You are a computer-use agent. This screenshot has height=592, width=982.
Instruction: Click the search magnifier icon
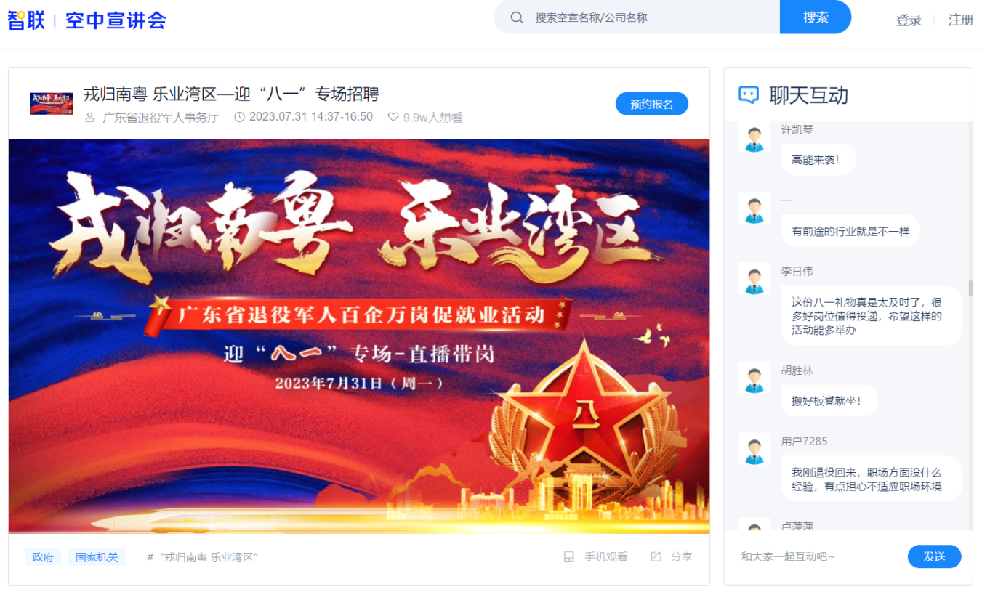(x=517, y=17)
